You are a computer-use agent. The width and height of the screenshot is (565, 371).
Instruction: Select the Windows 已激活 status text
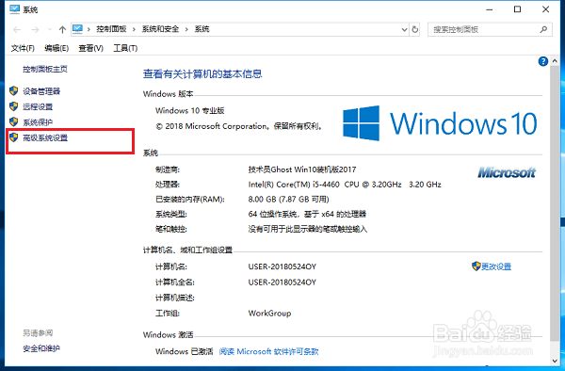[x=185, y=351]
